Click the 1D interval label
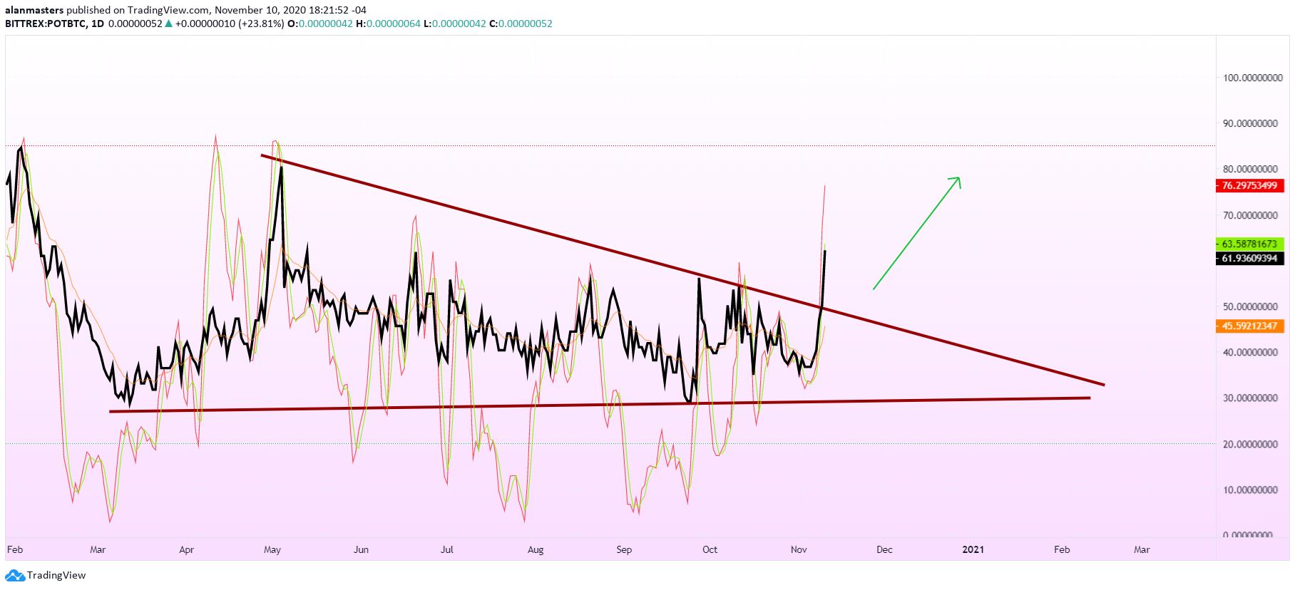The width and height of the screenshot is (1295, 590). (98, 24)
